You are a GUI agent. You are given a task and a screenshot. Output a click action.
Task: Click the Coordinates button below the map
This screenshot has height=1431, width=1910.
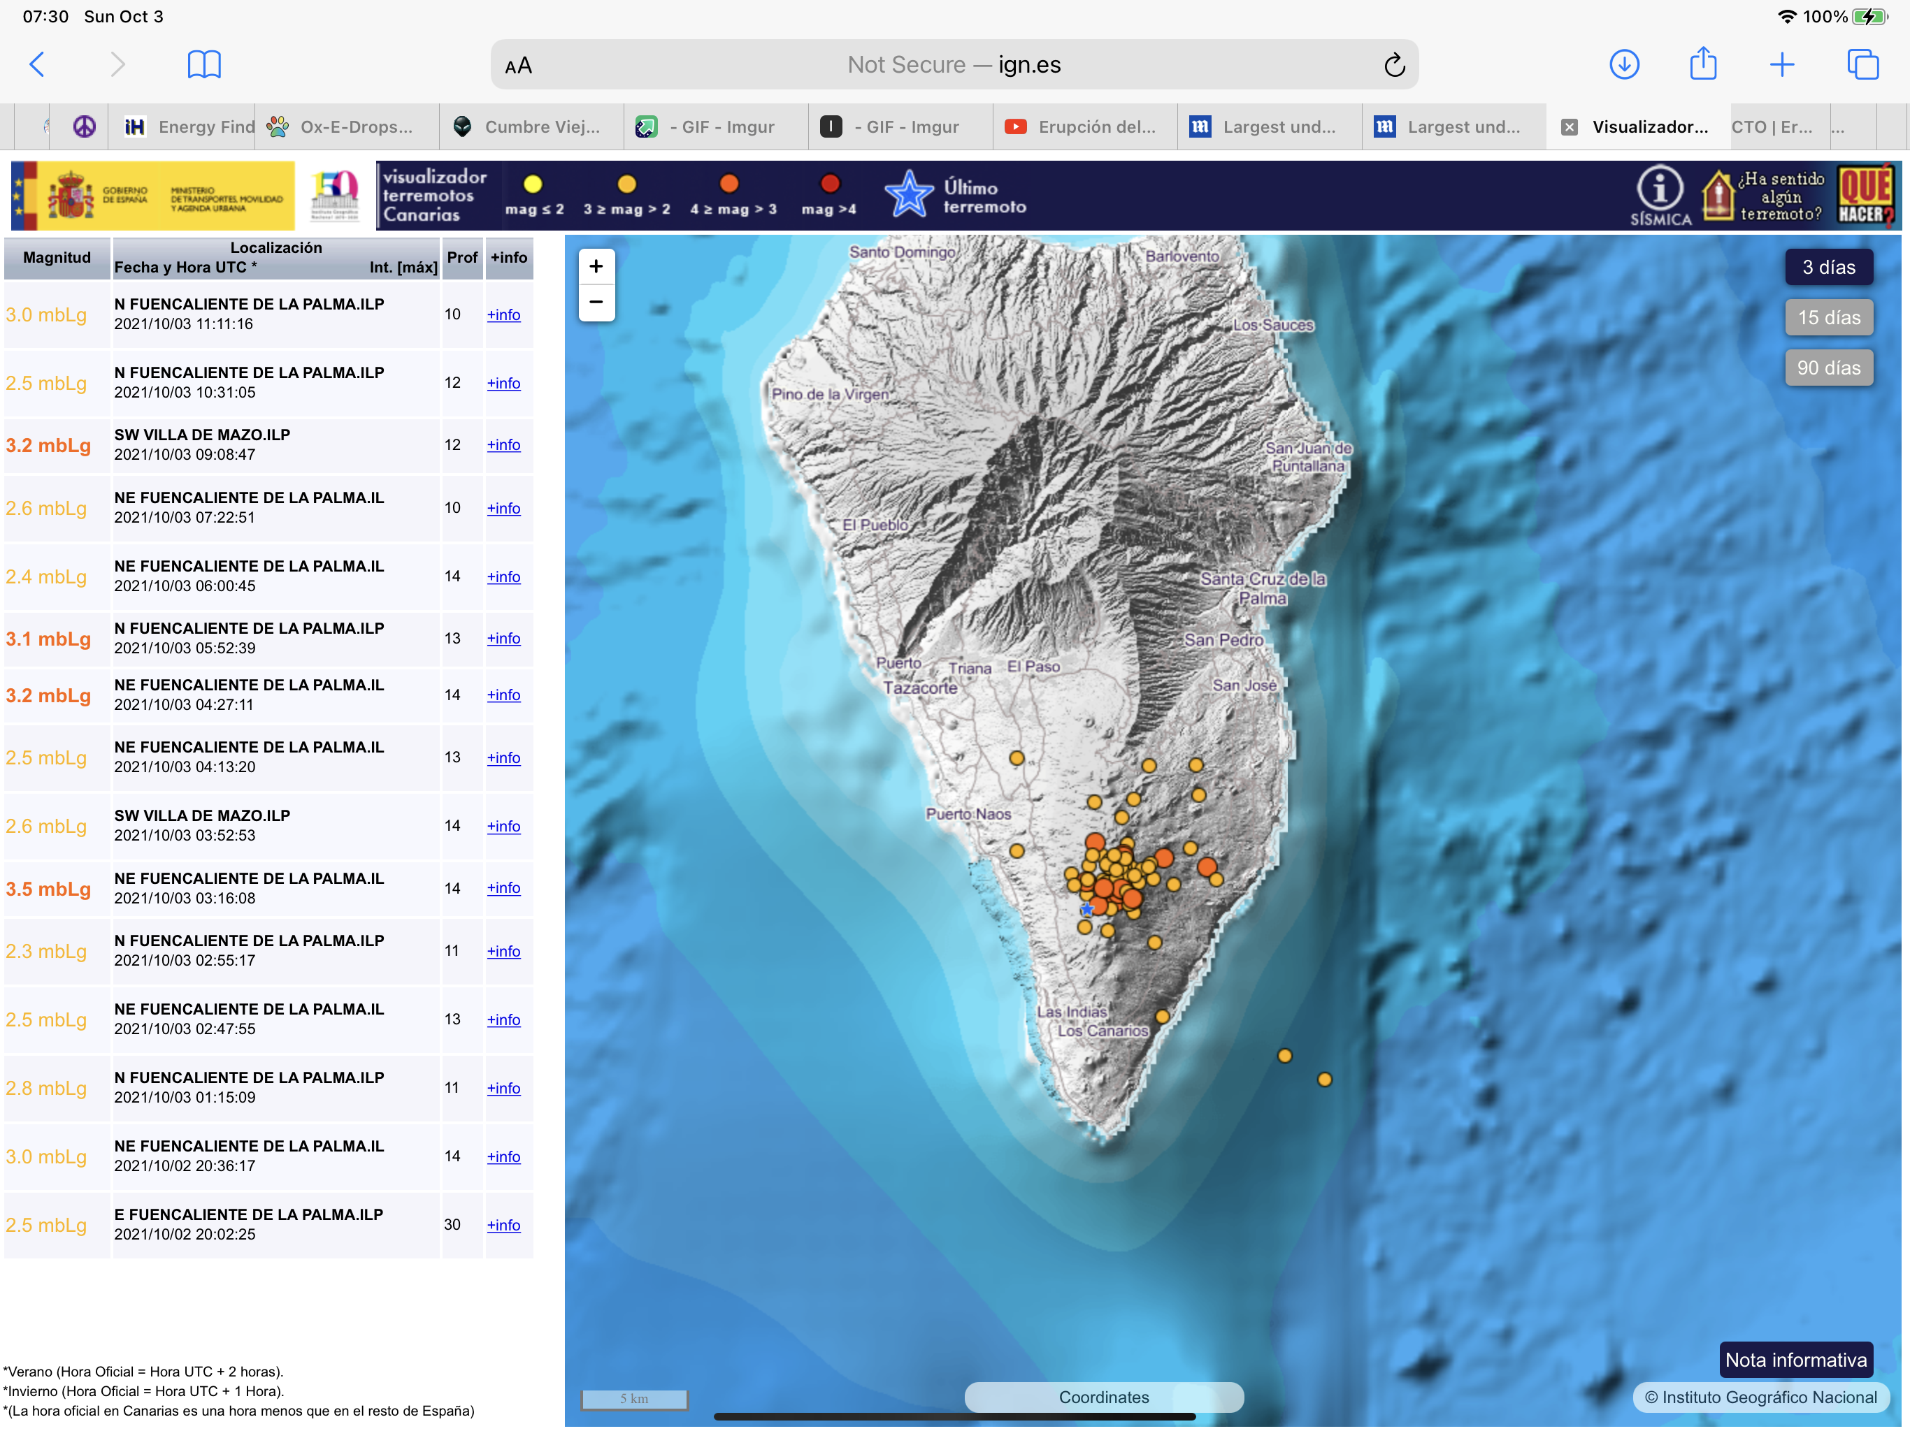click(1103, 1397)
